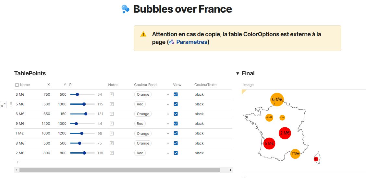Viewport: 366px width, 183px height.
Task: Uncheck the View checkbox for 3 M€
Action: click(176, 94)
